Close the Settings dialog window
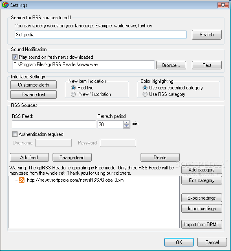Image resolution: width=231 pixels, height=251 pixels. point(223,5)
